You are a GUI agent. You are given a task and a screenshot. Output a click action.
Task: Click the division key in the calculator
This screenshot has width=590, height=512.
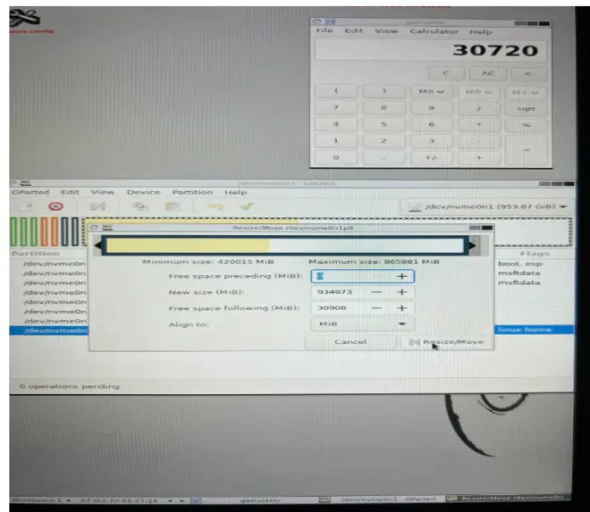(x=478, y=109)
